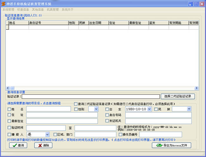This screenshot has width=206, height=157.
Task: Tick the 嫌疑人 checkbox
Action: coord(9,135)
